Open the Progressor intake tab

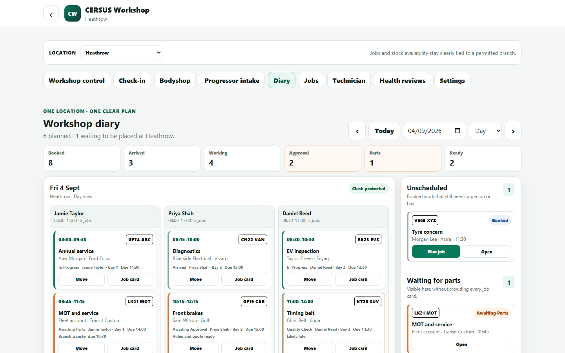232,80
